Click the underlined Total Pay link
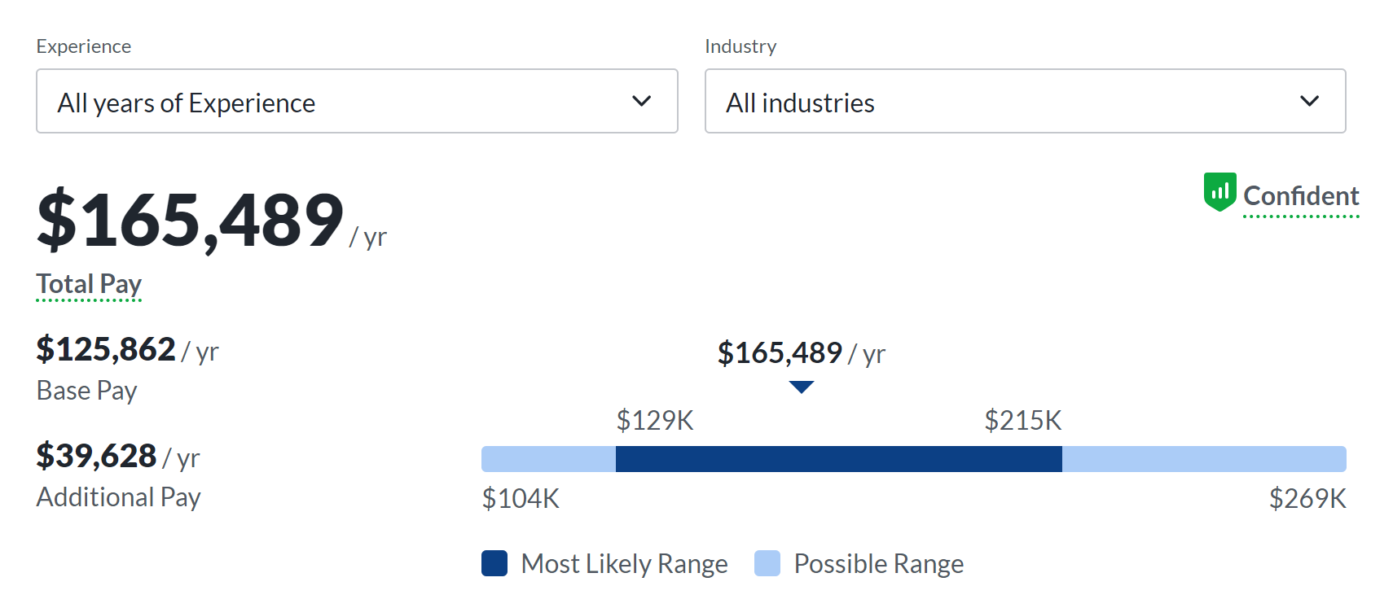 click(89, 284)
